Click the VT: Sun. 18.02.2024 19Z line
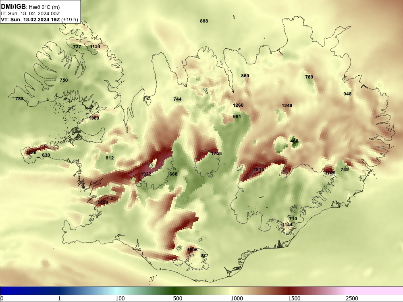403x302 pixels. tap(39, 19)
